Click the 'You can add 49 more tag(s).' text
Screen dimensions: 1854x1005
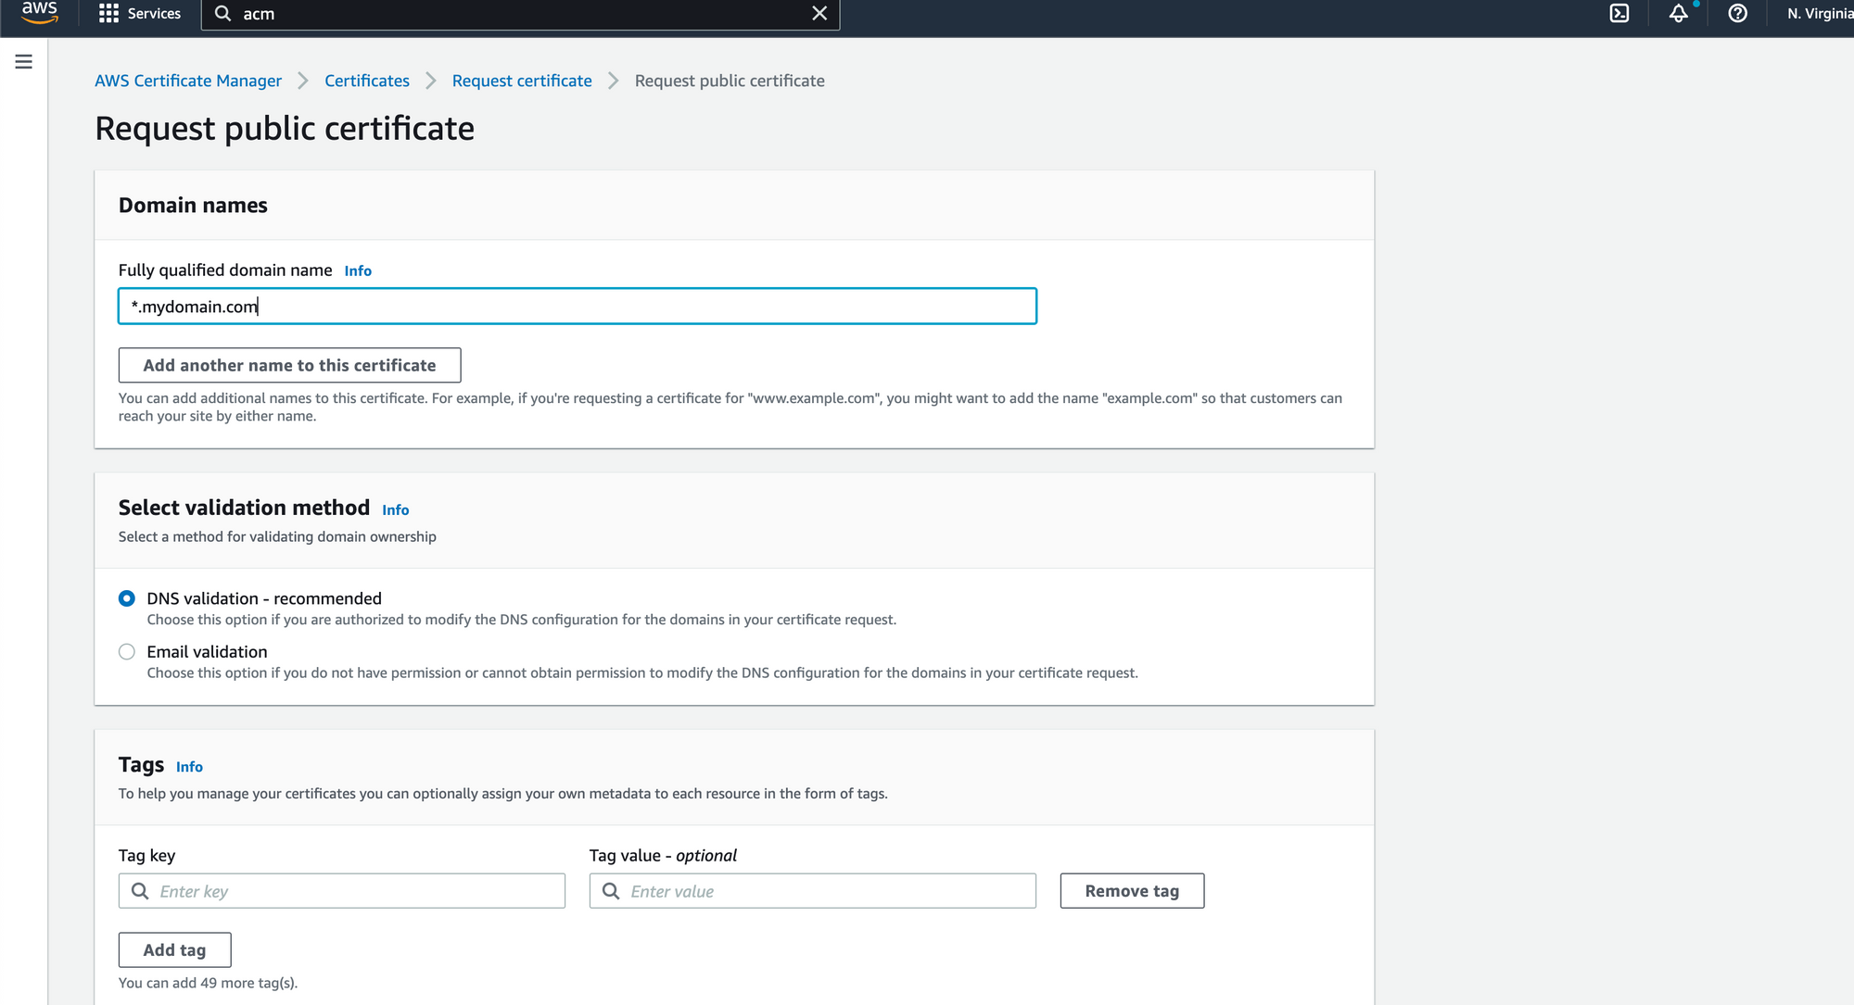pos(209,983)
